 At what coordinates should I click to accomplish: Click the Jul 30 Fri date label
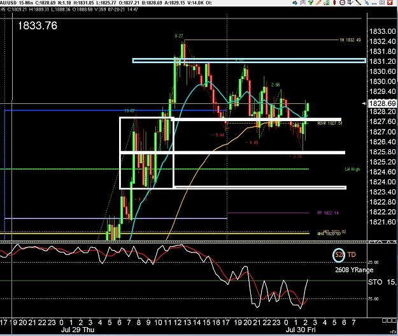[301, 330]
